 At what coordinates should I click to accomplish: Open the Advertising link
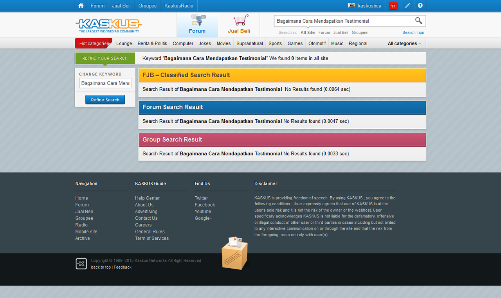(x=146, y=212)
